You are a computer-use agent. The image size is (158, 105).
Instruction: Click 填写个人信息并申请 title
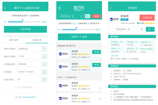27,8
